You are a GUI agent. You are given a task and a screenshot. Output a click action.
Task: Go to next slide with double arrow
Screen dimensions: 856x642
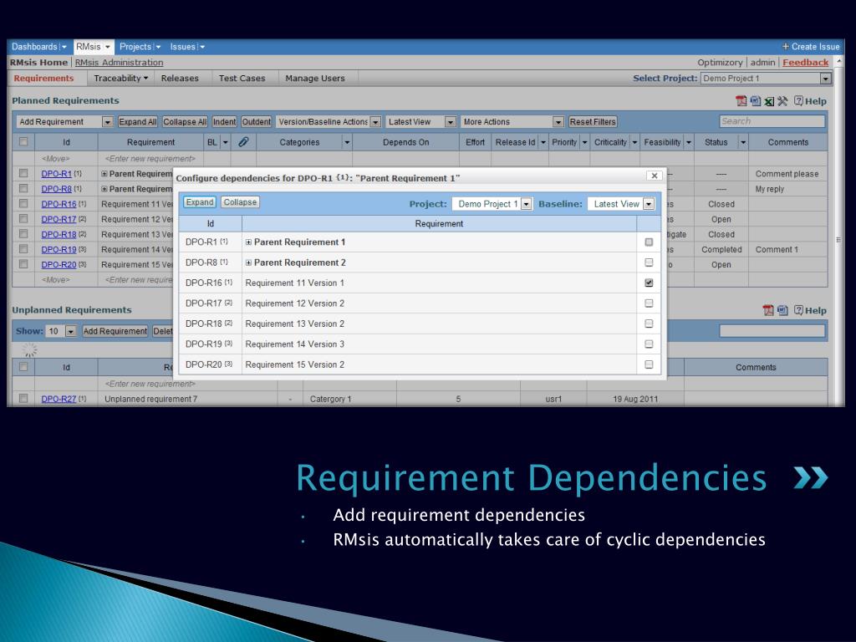[x=811, y=477]
